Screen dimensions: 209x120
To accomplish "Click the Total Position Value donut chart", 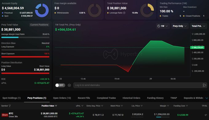I will [x=147, y=10].
